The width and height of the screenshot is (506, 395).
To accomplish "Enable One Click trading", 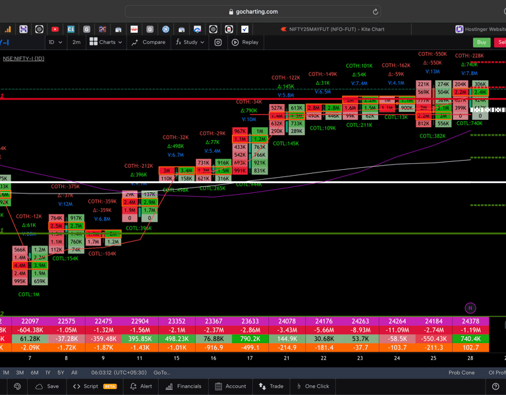I will point(312,386).
